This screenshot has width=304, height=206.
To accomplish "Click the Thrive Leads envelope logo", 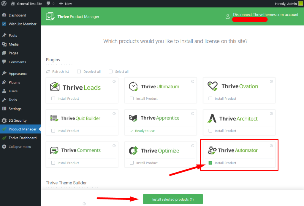I will 55,86.
